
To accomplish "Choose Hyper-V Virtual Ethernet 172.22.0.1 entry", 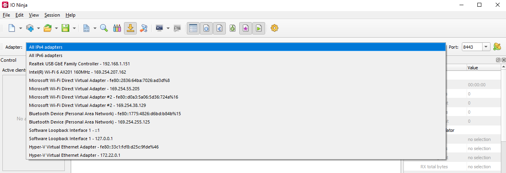I will [236, 155].
